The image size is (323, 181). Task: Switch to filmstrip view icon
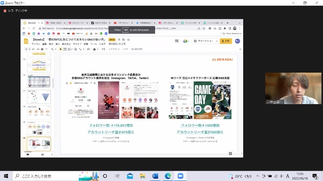(x=27, y=154)
